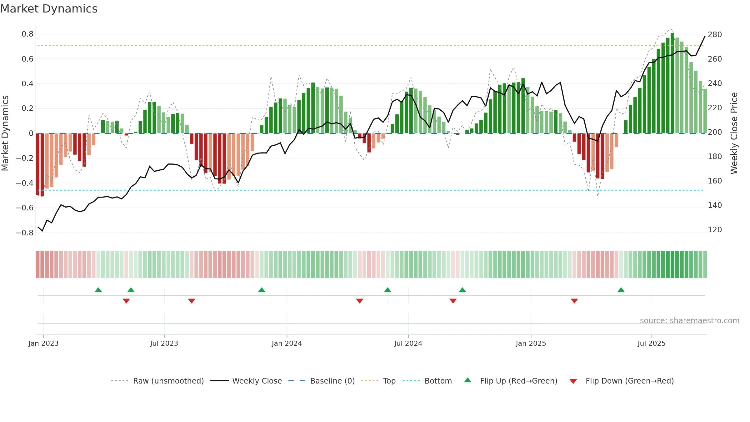The height and width of the screenshot is (422, 750).
Task: Toggle the Flip Down (Green→Red) legend label
Action: (630, 381)
